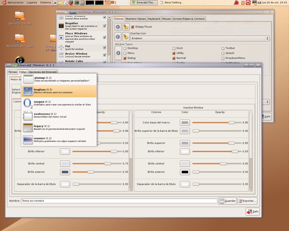Uncheck the Normal window type checkbox
The image size is (289, 231).
pos(174,58)
